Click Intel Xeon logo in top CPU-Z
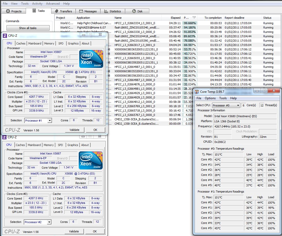The image size is (282, 236). pos(91,59)
